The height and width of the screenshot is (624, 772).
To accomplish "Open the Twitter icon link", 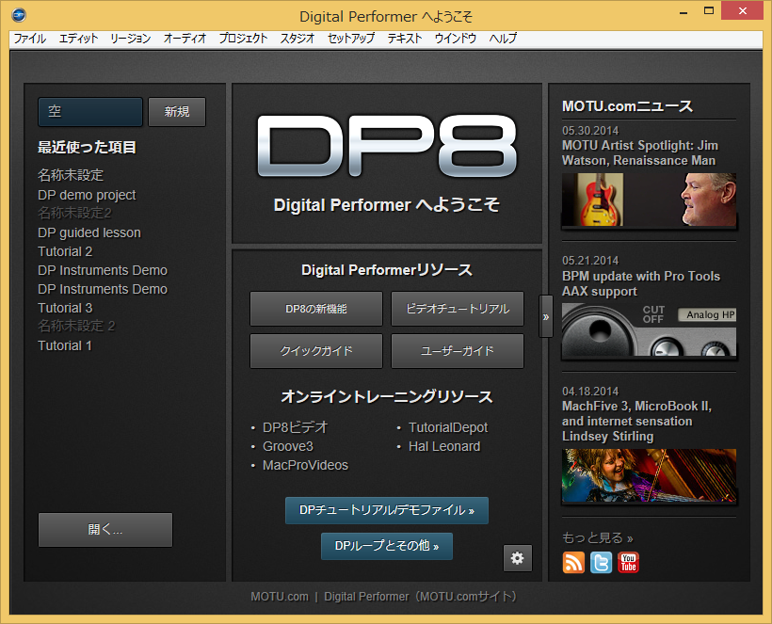I will coord(602,562).
